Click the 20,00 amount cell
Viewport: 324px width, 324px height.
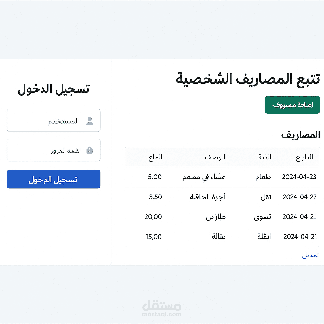[x=153, y=217]
